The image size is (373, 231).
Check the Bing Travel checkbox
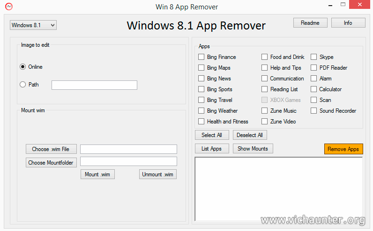(201, 100)
